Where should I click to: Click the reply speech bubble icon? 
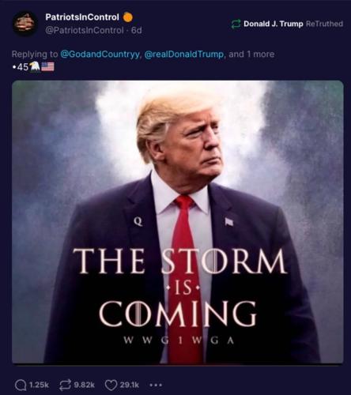21,386
